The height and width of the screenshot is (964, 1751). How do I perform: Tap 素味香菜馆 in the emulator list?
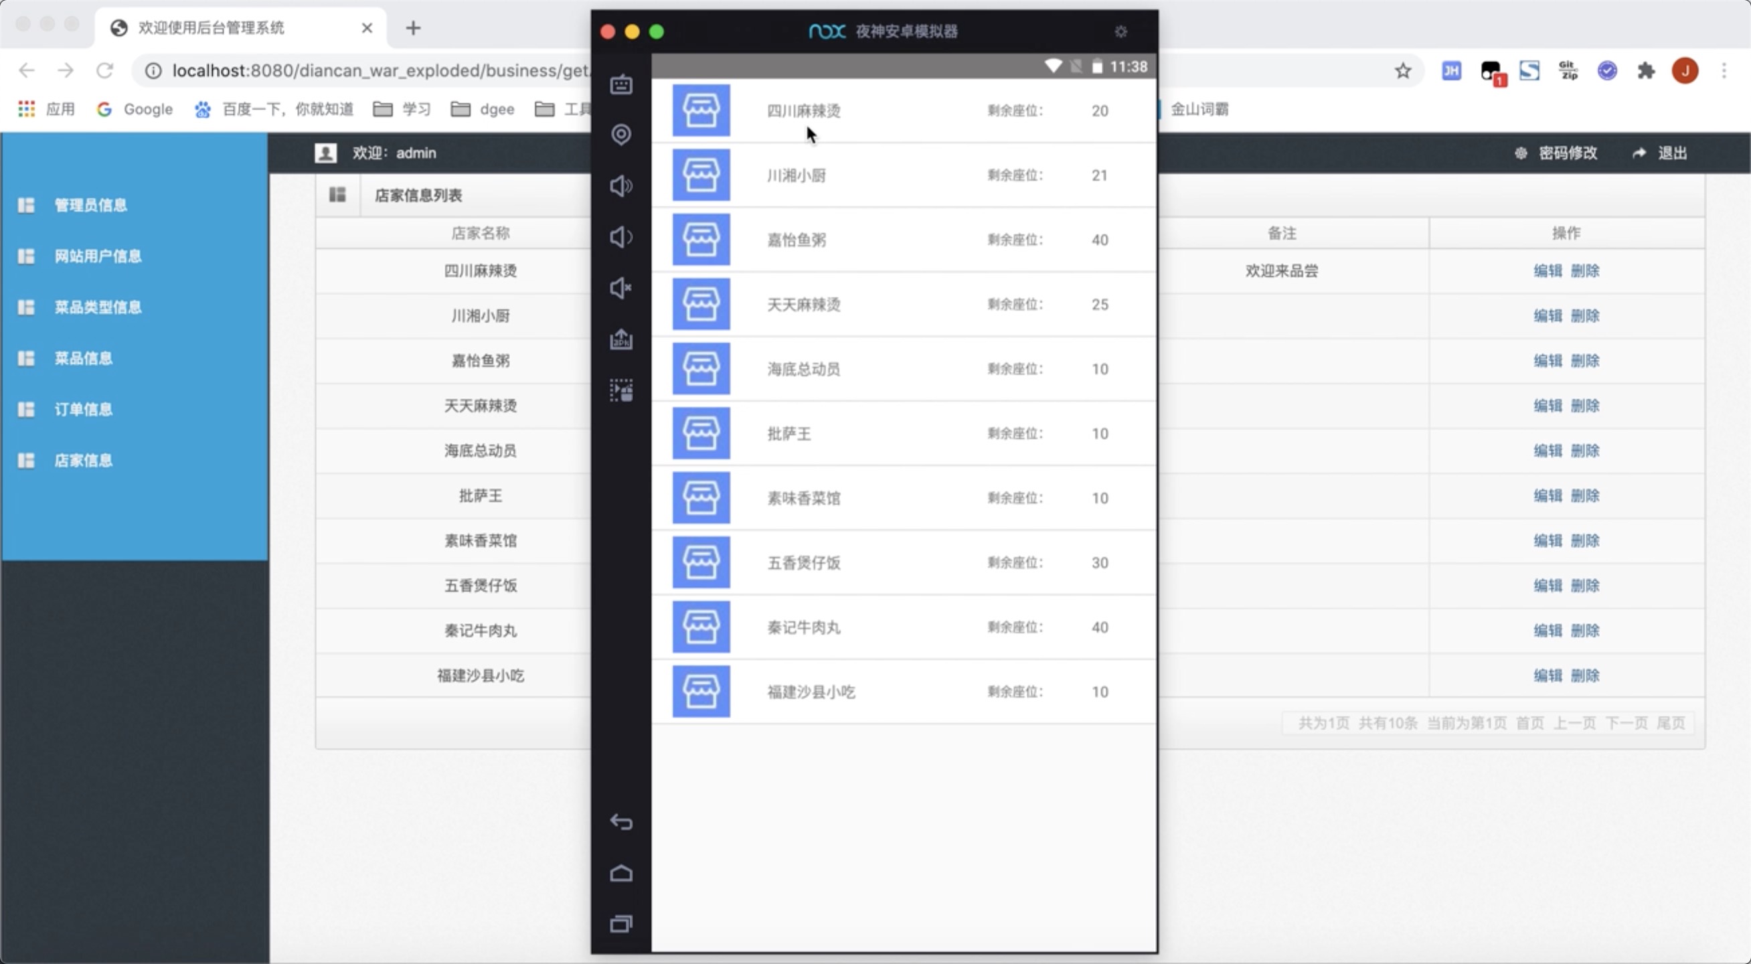tap(803, 498)
